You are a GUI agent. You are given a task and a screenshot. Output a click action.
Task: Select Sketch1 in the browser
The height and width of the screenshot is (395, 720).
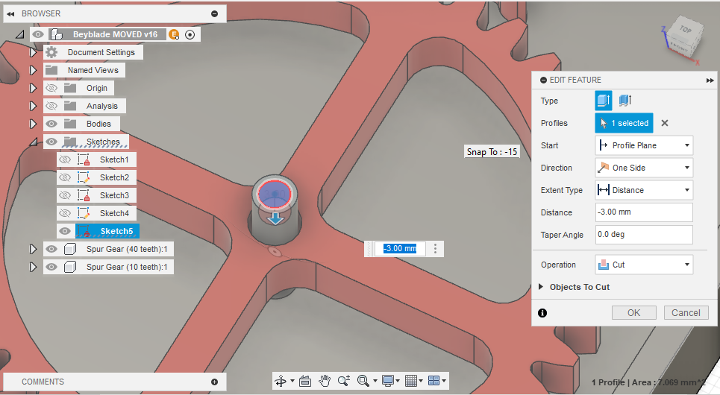click(114, 159)
